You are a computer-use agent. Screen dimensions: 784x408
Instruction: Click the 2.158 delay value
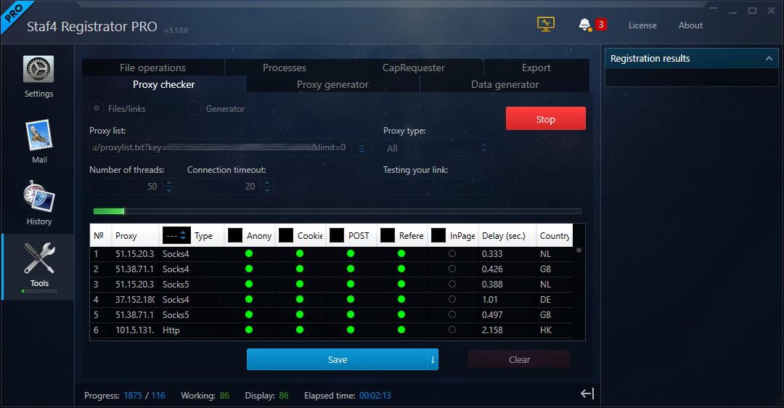pyautogui.click(x=492, y=330)
